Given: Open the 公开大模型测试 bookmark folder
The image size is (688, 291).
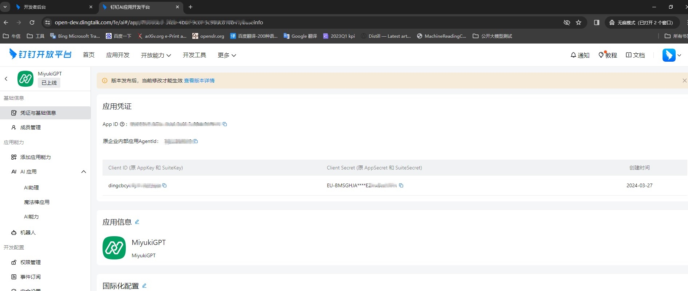Looking at the screenshot, I should pos(492,36).
